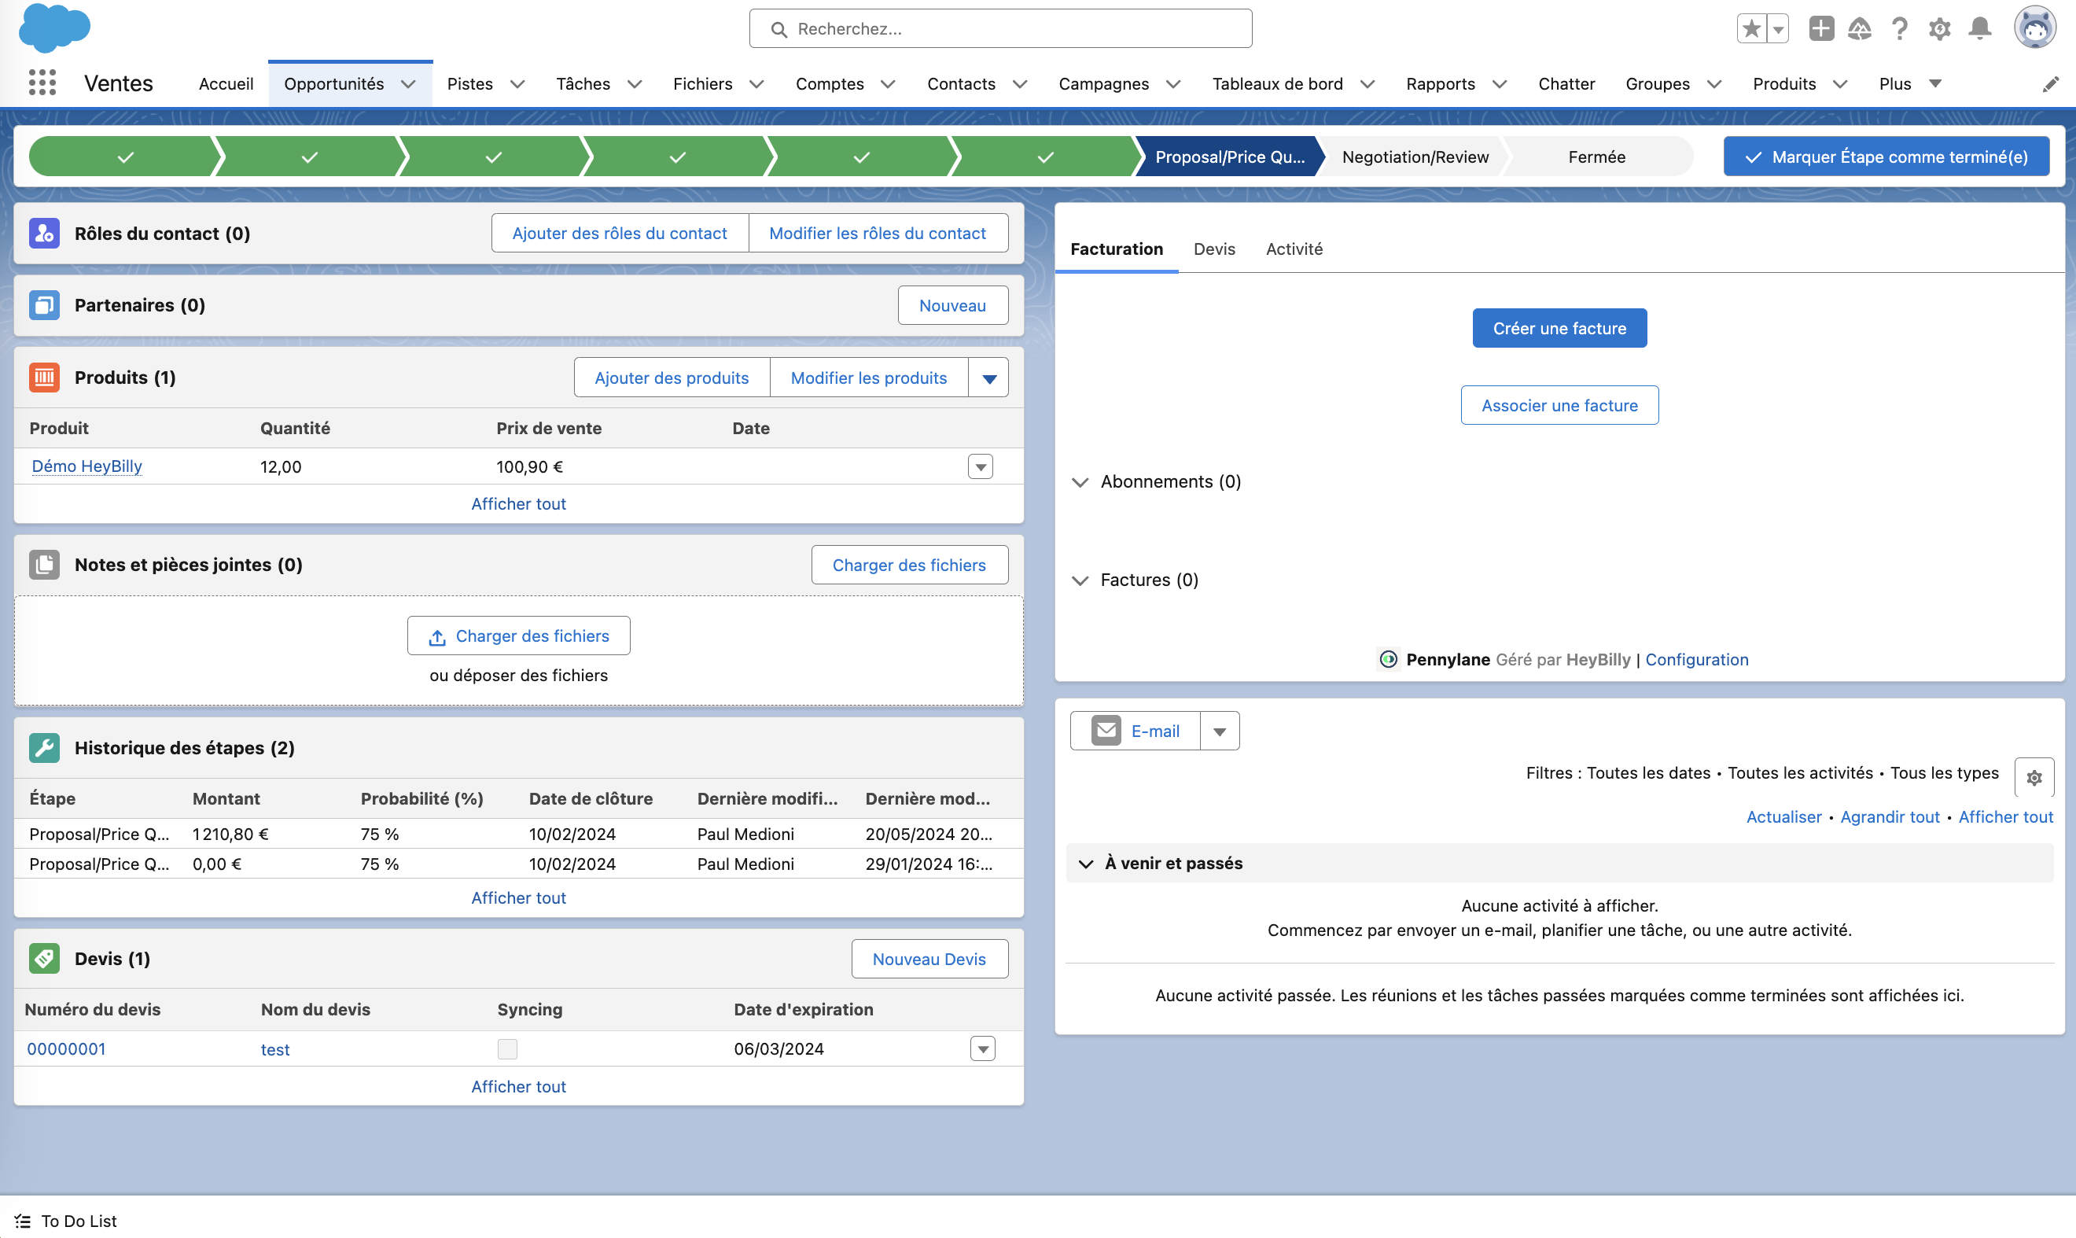Open the Chatter navigation tab

pos(1566,83)
